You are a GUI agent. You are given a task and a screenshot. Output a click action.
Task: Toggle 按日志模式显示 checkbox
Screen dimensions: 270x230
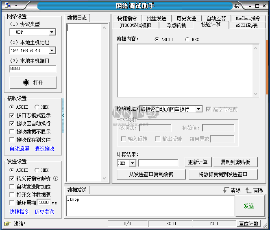coord(12,115)
